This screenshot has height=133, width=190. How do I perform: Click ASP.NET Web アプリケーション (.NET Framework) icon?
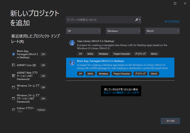[x=13, y=76]
